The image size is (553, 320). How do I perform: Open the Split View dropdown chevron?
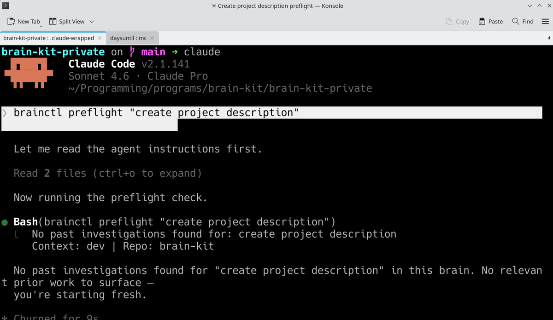(x=91, y=21)
